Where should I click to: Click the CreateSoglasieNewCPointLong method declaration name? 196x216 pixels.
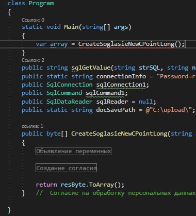119,134
